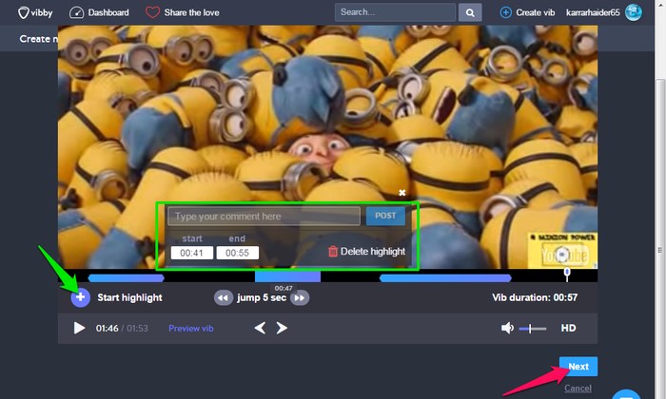This screenshot has height=399, width=666.
Task: Click the vibby logo
Action: pyautogui.click(x=35, y=12)
